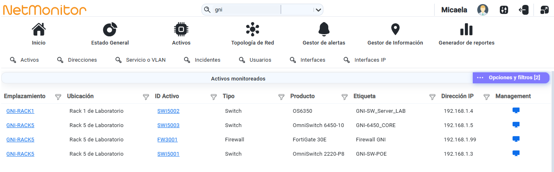554x172 pixels.
Task: Click the NetMonitor logo
Action: 45,10
